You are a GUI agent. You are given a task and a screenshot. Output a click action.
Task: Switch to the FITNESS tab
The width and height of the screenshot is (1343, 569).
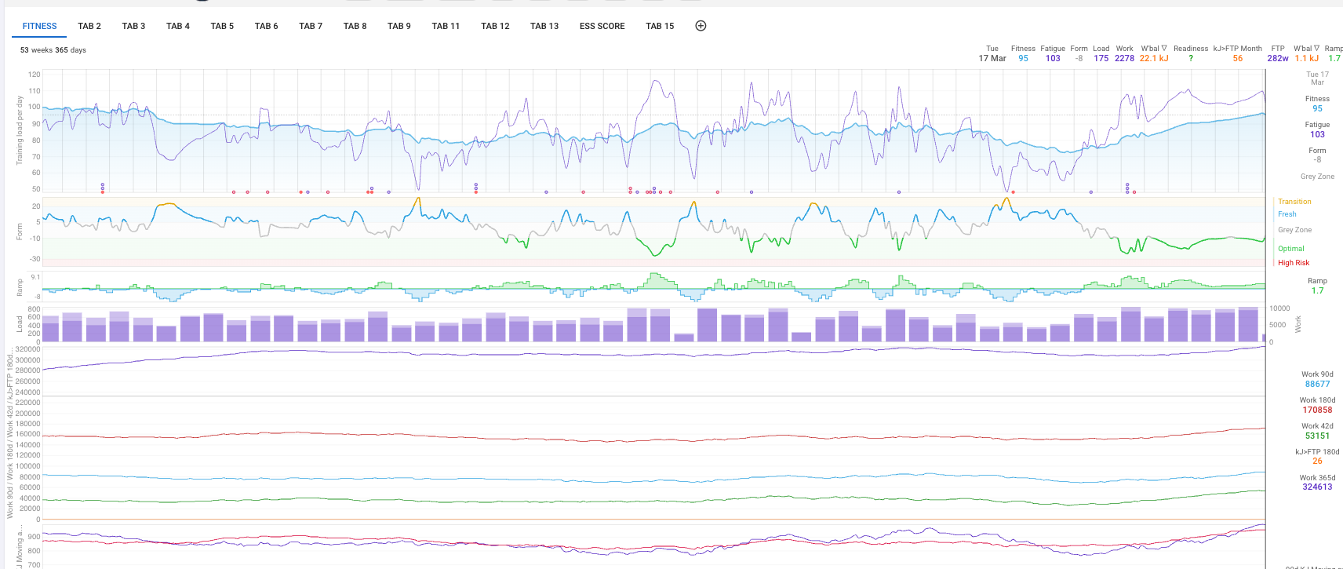[39, 26]
